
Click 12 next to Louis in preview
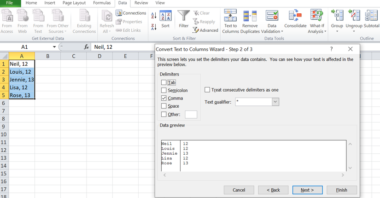186,149
